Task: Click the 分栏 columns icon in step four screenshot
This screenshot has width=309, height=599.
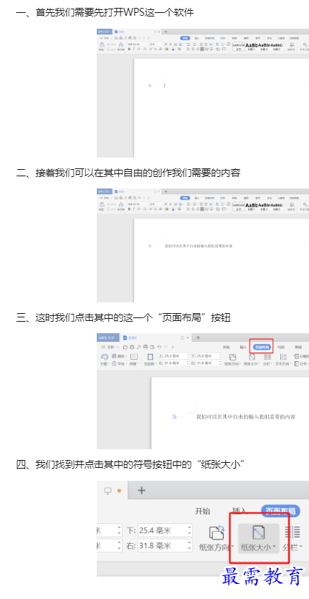Action: pyautogui.click(x=292, y=532)
